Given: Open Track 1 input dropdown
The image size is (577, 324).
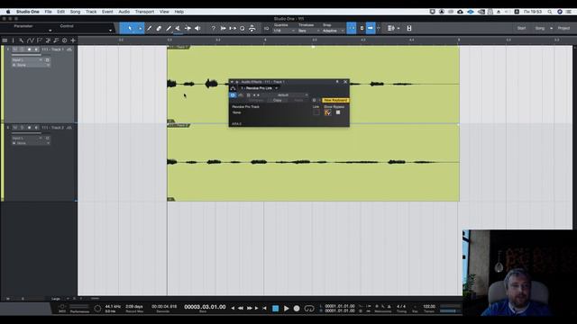Looking at the screenshot, I should [x=28, y=60].
